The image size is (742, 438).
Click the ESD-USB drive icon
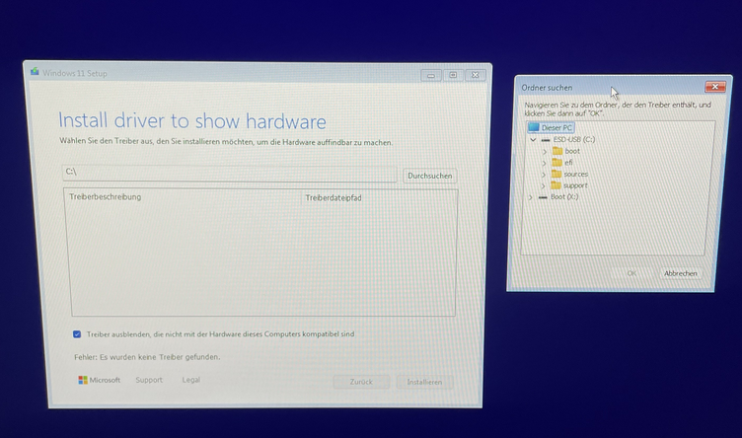coord(545,140)
